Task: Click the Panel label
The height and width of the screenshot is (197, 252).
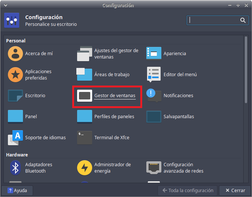Action: [31, 117]
